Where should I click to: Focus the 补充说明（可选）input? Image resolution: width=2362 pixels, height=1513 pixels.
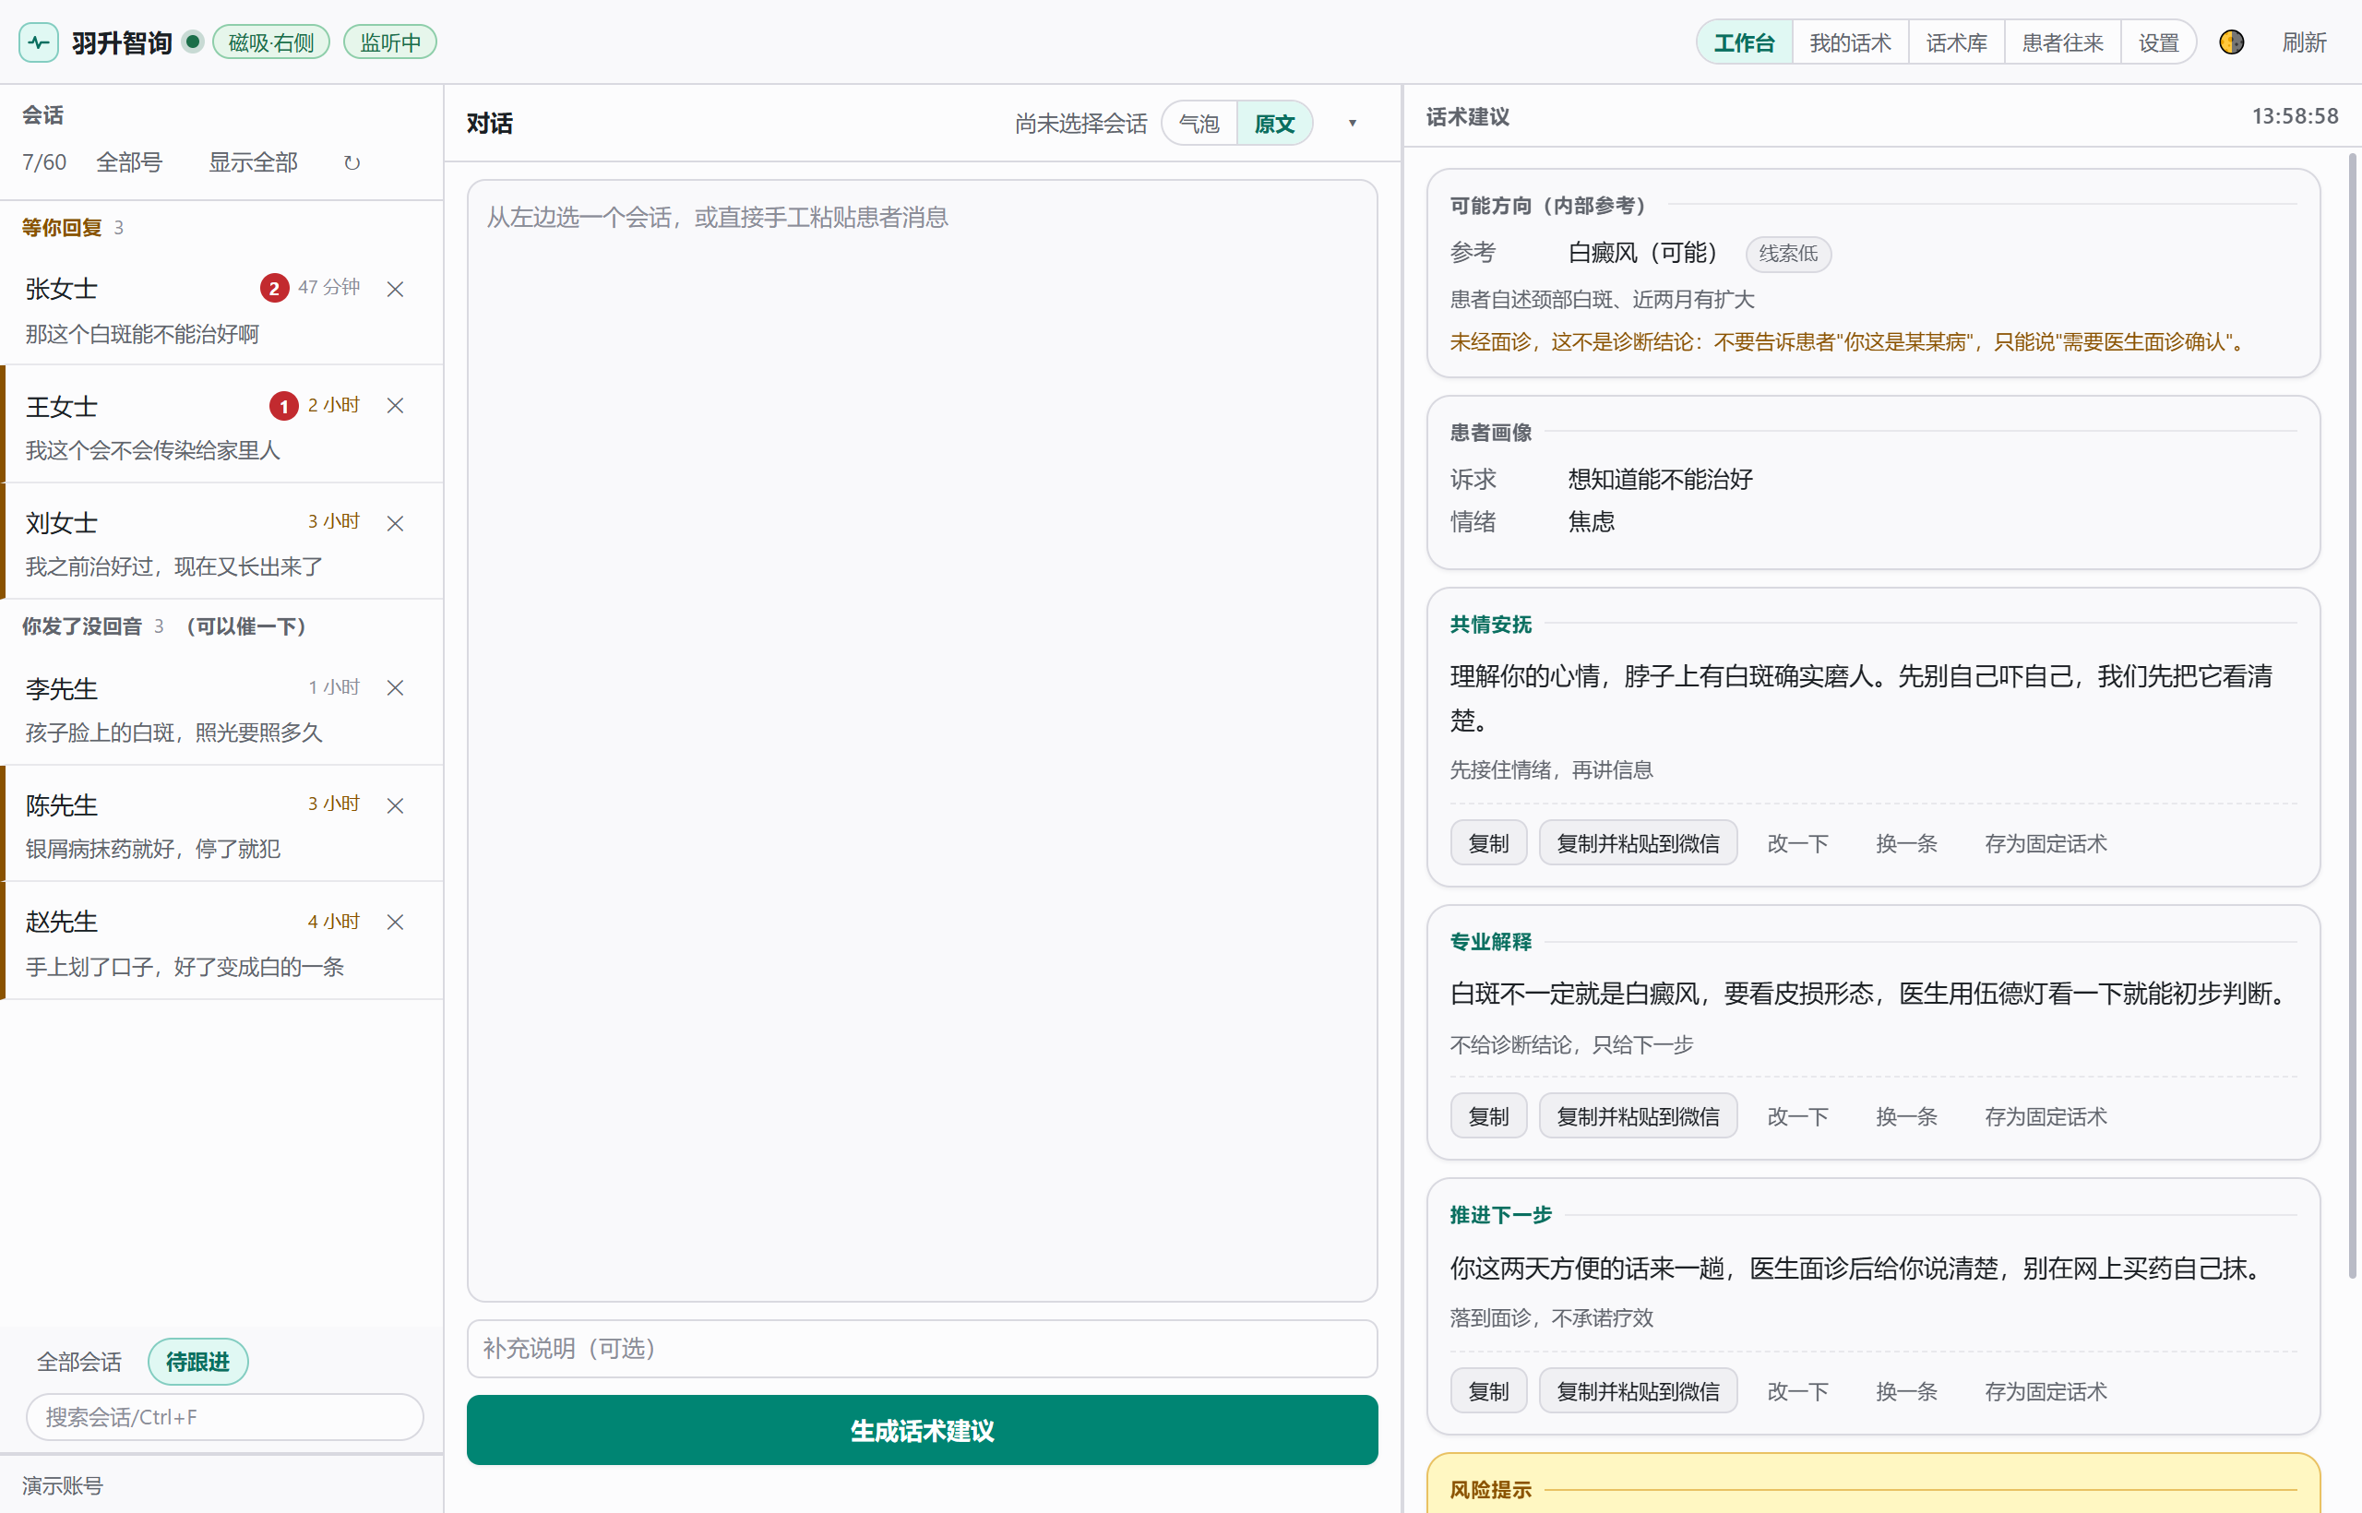click(922, 1348)
